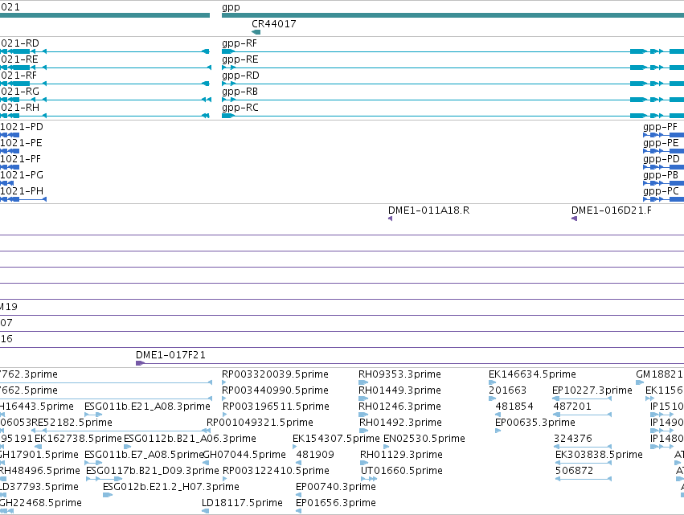This screenshot has width=684, height=515.
Task: Open EST EK146634.5prime
Action: [532, 374]
